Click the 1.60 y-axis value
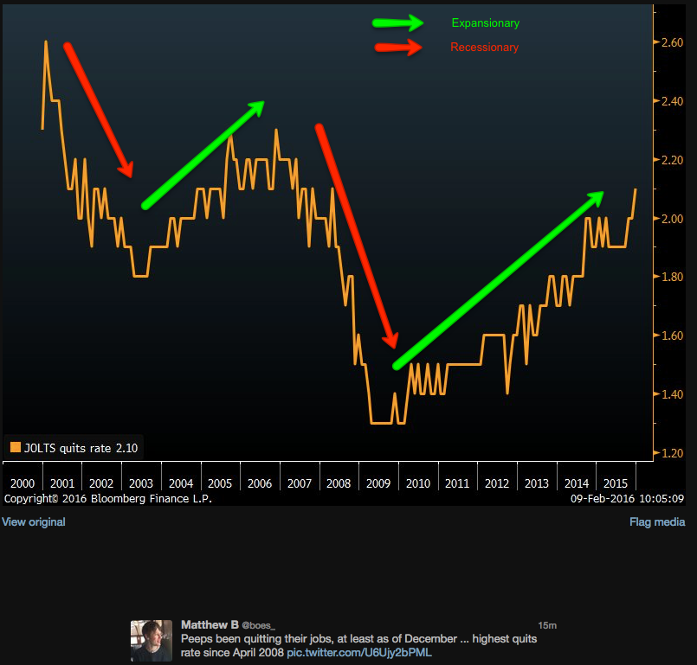 click(x=673, y=336)
